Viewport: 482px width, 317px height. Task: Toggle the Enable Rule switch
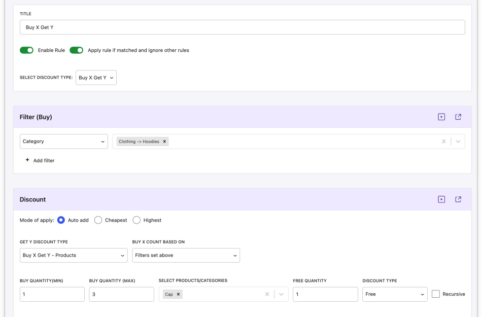[26, 50]
